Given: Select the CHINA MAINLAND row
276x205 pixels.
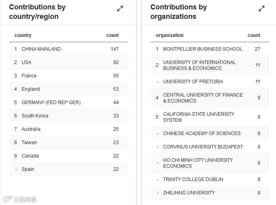Looking at the screenshot, I should click(41, 49).
